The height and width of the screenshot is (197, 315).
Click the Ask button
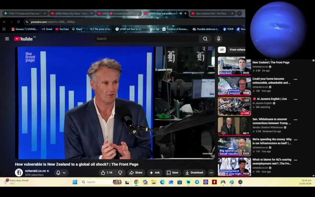tap(155, 173)
